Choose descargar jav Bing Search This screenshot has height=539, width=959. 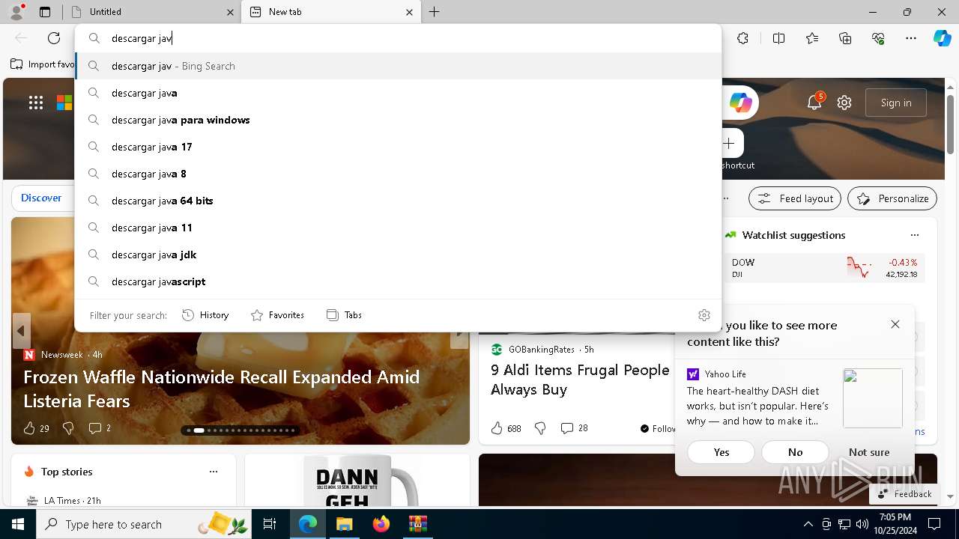pos(399,66)
